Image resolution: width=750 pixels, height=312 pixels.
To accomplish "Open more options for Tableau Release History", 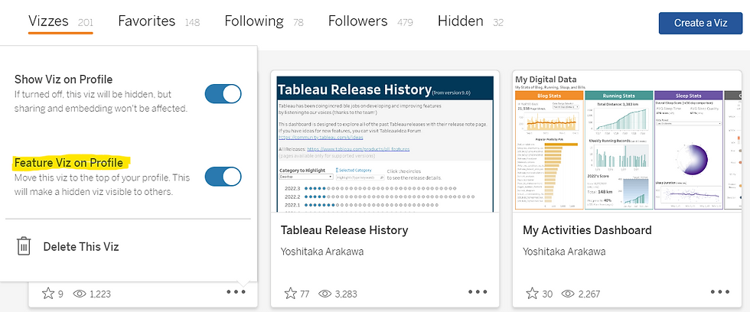I will pyautogui.click(x=478, y=292).
